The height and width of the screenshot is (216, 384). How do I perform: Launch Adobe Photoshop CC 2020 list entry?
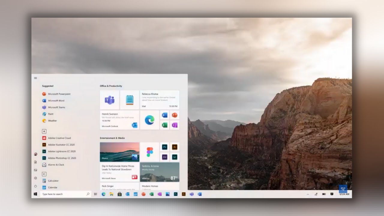coord(59,158)
